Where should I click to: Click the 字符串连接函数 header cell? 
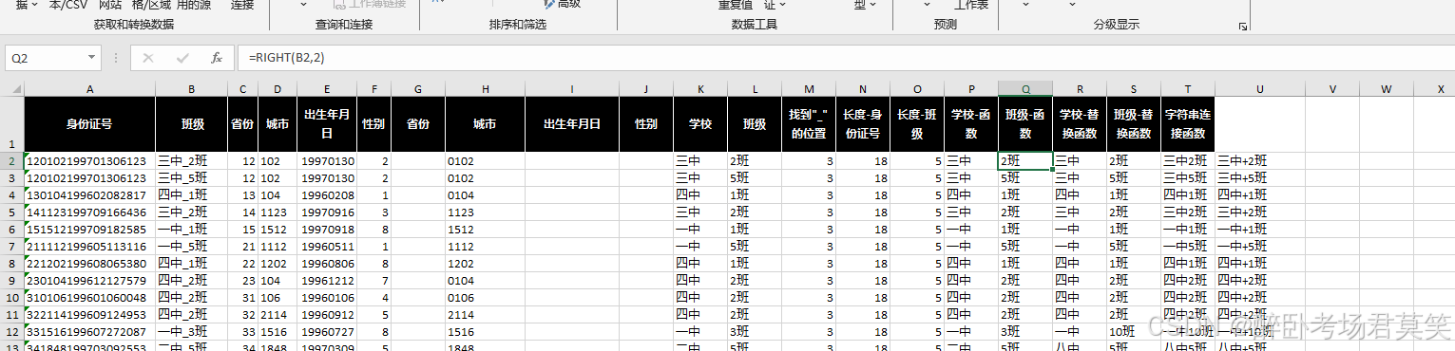coord(1188,124)
